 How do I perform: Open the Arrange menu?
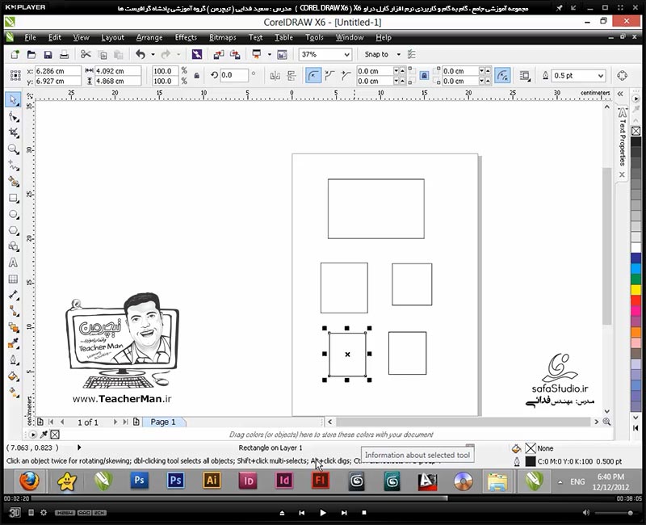149,37
